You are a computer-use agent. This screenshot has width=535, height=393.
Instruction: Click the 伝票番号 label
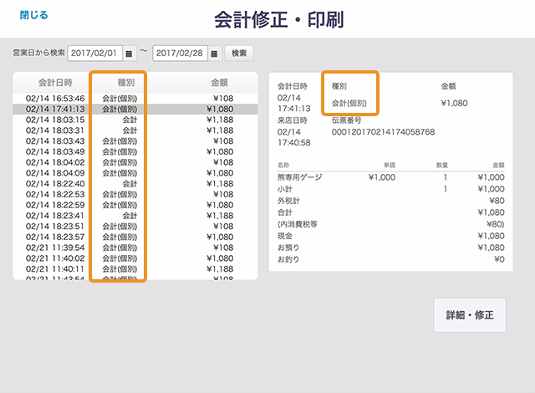point(347,120)
